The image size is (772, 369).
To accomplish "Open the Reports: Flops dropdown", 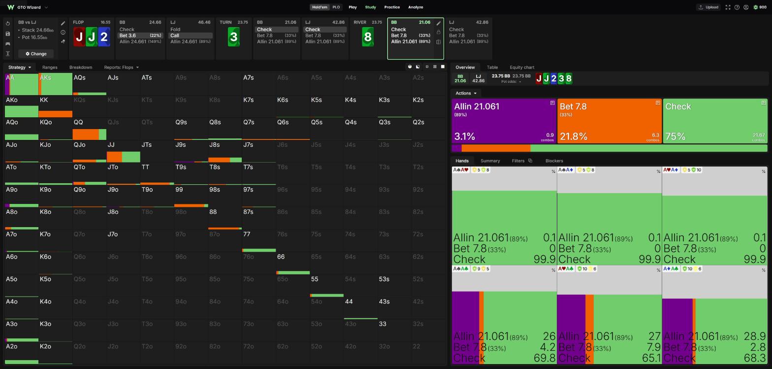I will coord(121,67).
